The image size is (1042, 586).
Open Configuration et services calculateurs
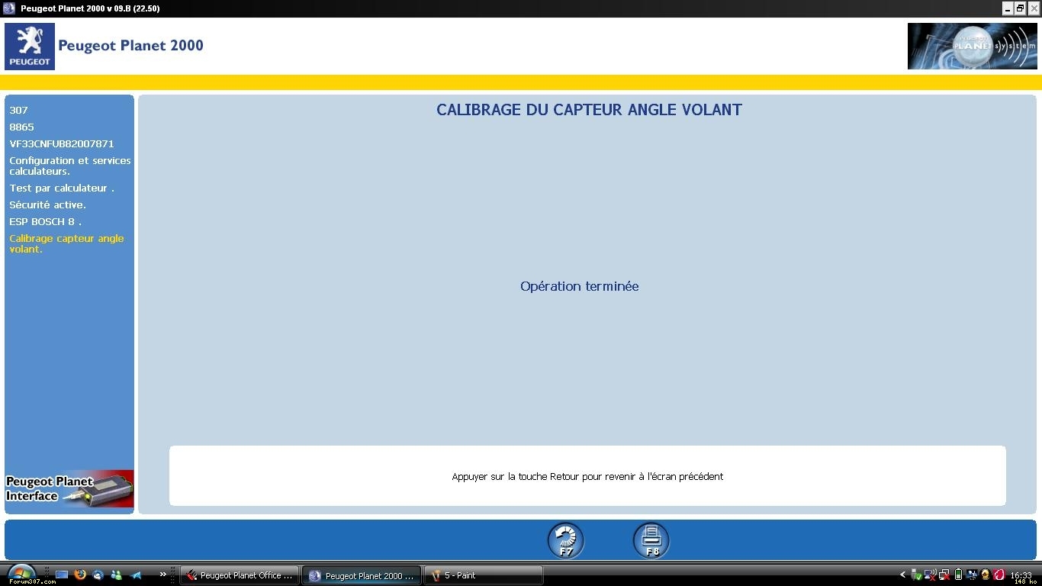point(70,166)
